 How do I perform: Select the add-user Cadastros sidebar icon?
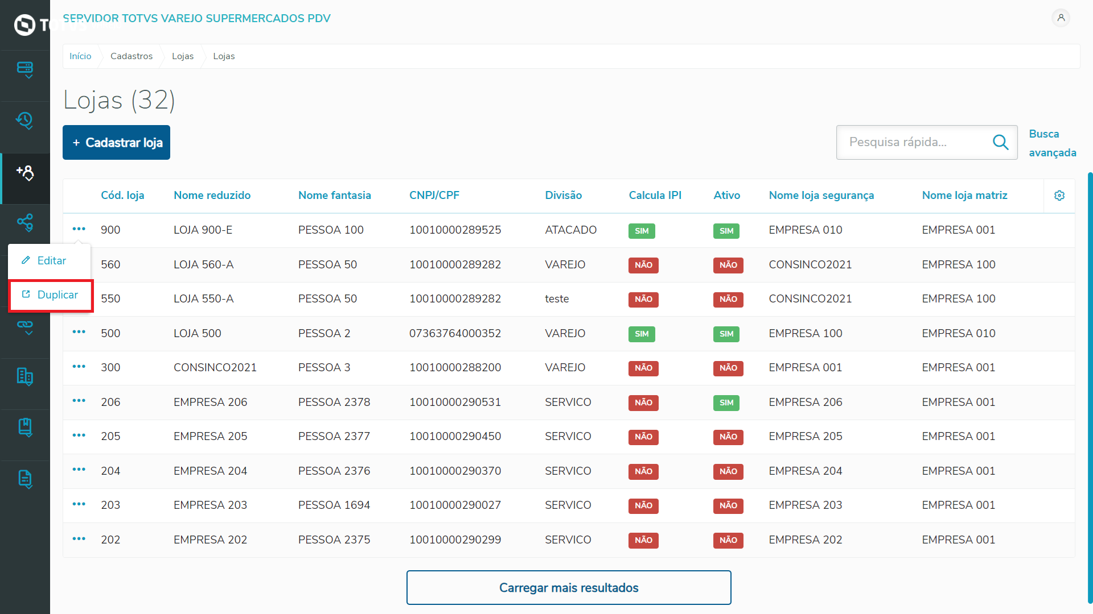pyautogui.click(x=25, y=173)
